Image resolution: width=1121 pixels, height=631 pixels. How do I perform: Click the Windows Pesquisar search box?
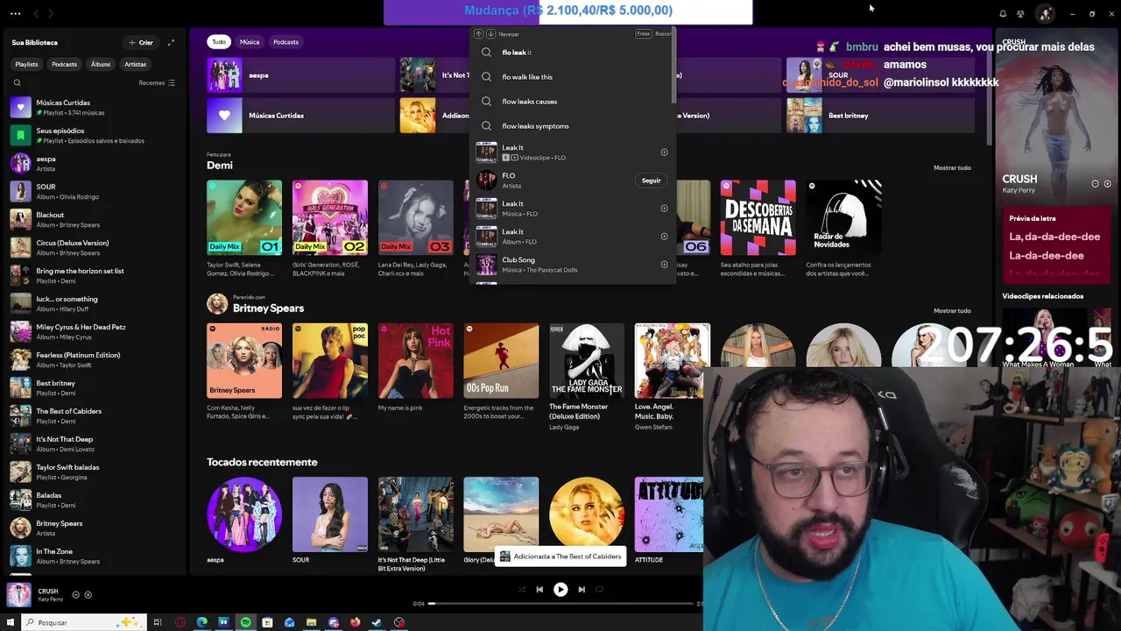click(83, 623)
